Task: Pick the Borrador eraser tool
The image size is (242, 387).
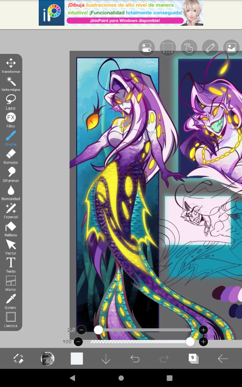Action: pos(11,156)
